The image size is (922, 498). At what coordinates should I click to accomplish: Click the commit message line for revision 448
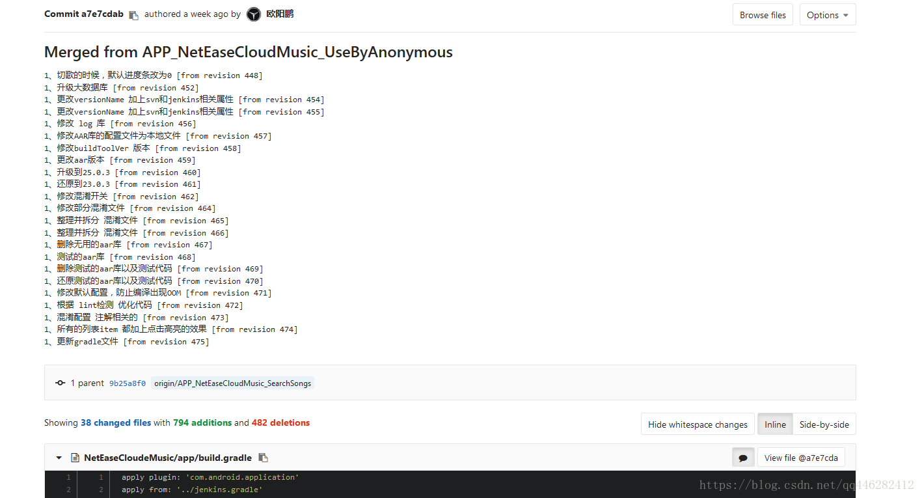point(154,76)
